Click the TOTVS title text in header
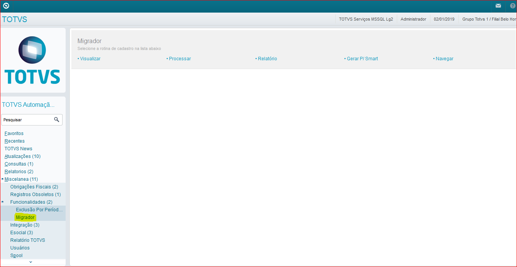Image resolution: width=517 pixels, height=267 pixels. 14,19
